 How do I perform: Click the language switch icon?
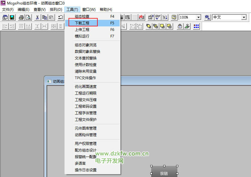(x=207, y=17)
